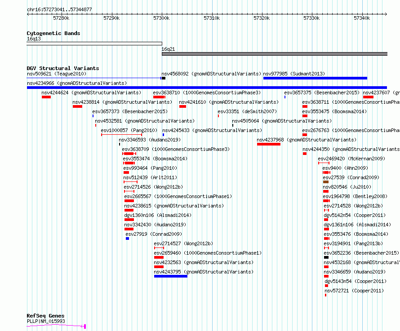Click nsv4238615 gnomAD variant label
The width and height of the screenshot is (400, 331).
point(174,206)
